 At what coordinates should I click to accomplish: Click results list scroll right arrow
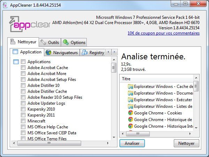(x=190, y=134)
